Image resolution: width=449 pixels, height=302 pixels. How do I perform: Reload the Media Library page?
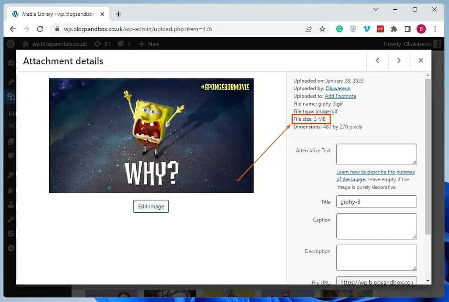coord(40,29)
